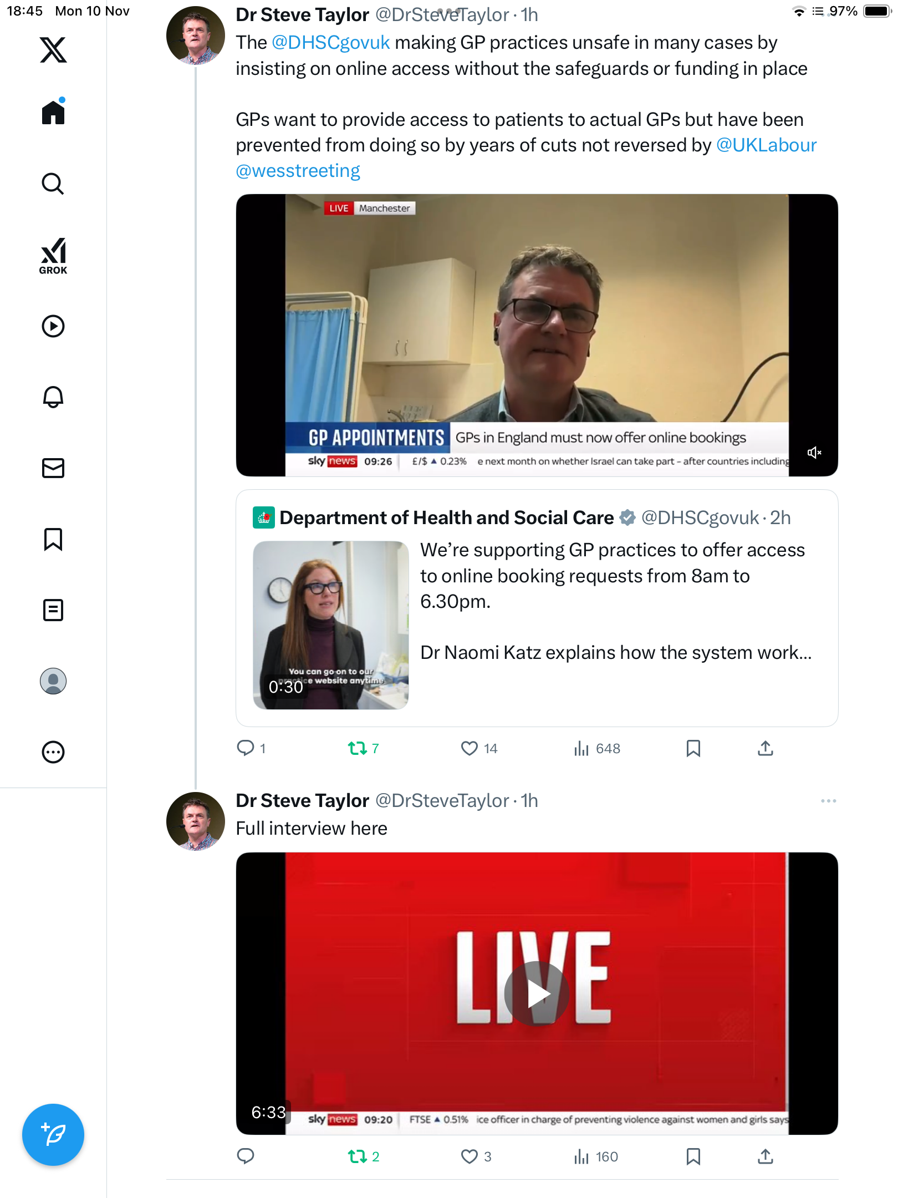Open the Bookmarks page in sidebar
Screen dimensions: 898x1198
pyautogui.click(x=53, y=539)
